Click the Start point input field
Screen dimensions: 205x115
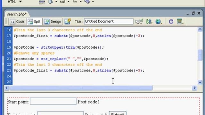53,101
